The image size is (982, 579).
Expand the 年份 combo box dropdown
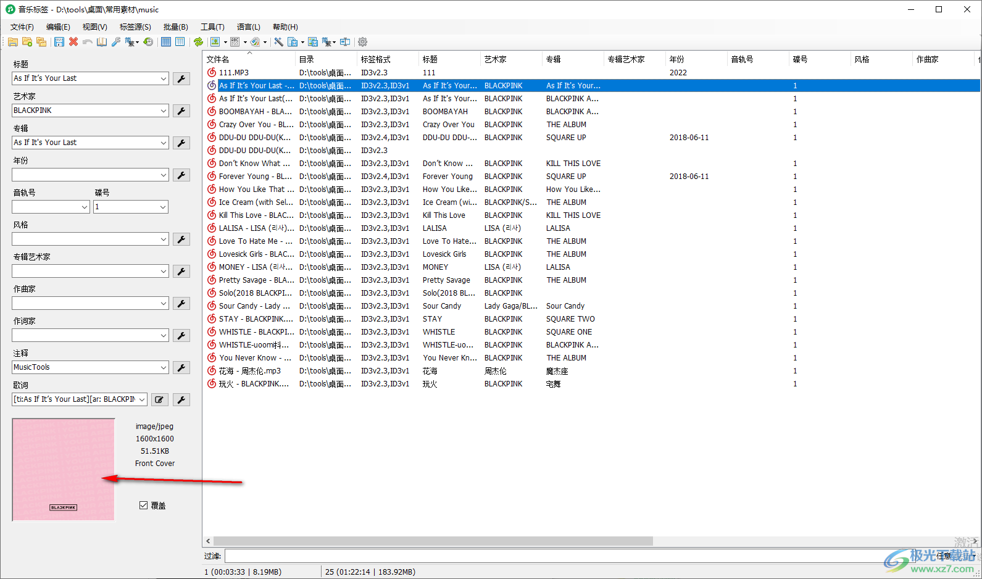tap(164, 175)
